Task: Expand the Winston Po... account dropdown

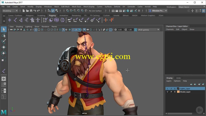Action: 158,11
